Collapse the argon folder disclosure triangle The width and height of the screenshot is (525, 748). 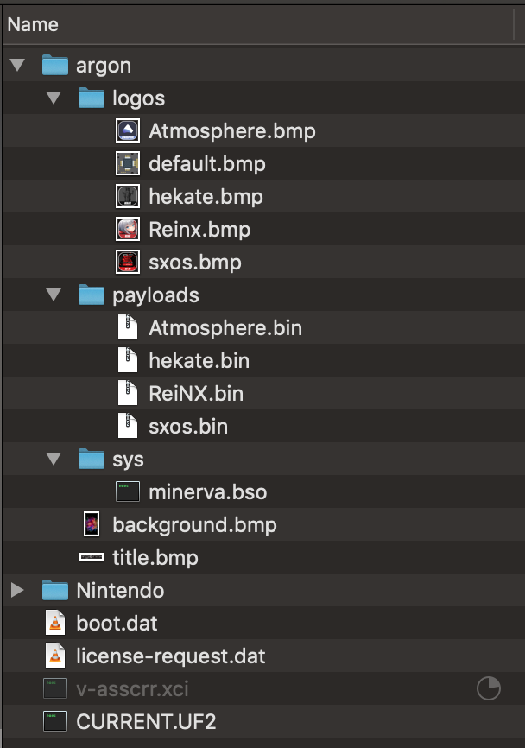(17, 65)
